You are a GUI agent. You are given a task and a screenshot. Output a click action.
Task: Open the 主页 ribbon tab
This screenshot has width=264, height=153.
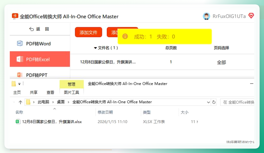point(17,92)
